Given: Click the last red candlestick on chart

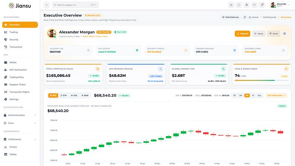Looking at the screenshot, I should [x=280, y=132].
